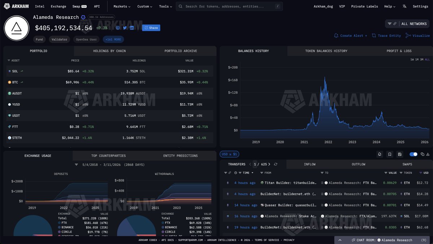Click the SOL trend chart icon

point(22,71)
